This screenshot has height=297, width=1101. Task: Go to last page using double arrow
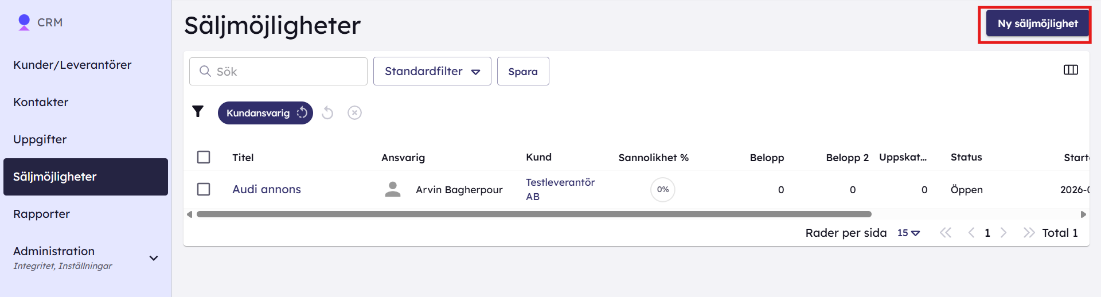[1029, 233]
